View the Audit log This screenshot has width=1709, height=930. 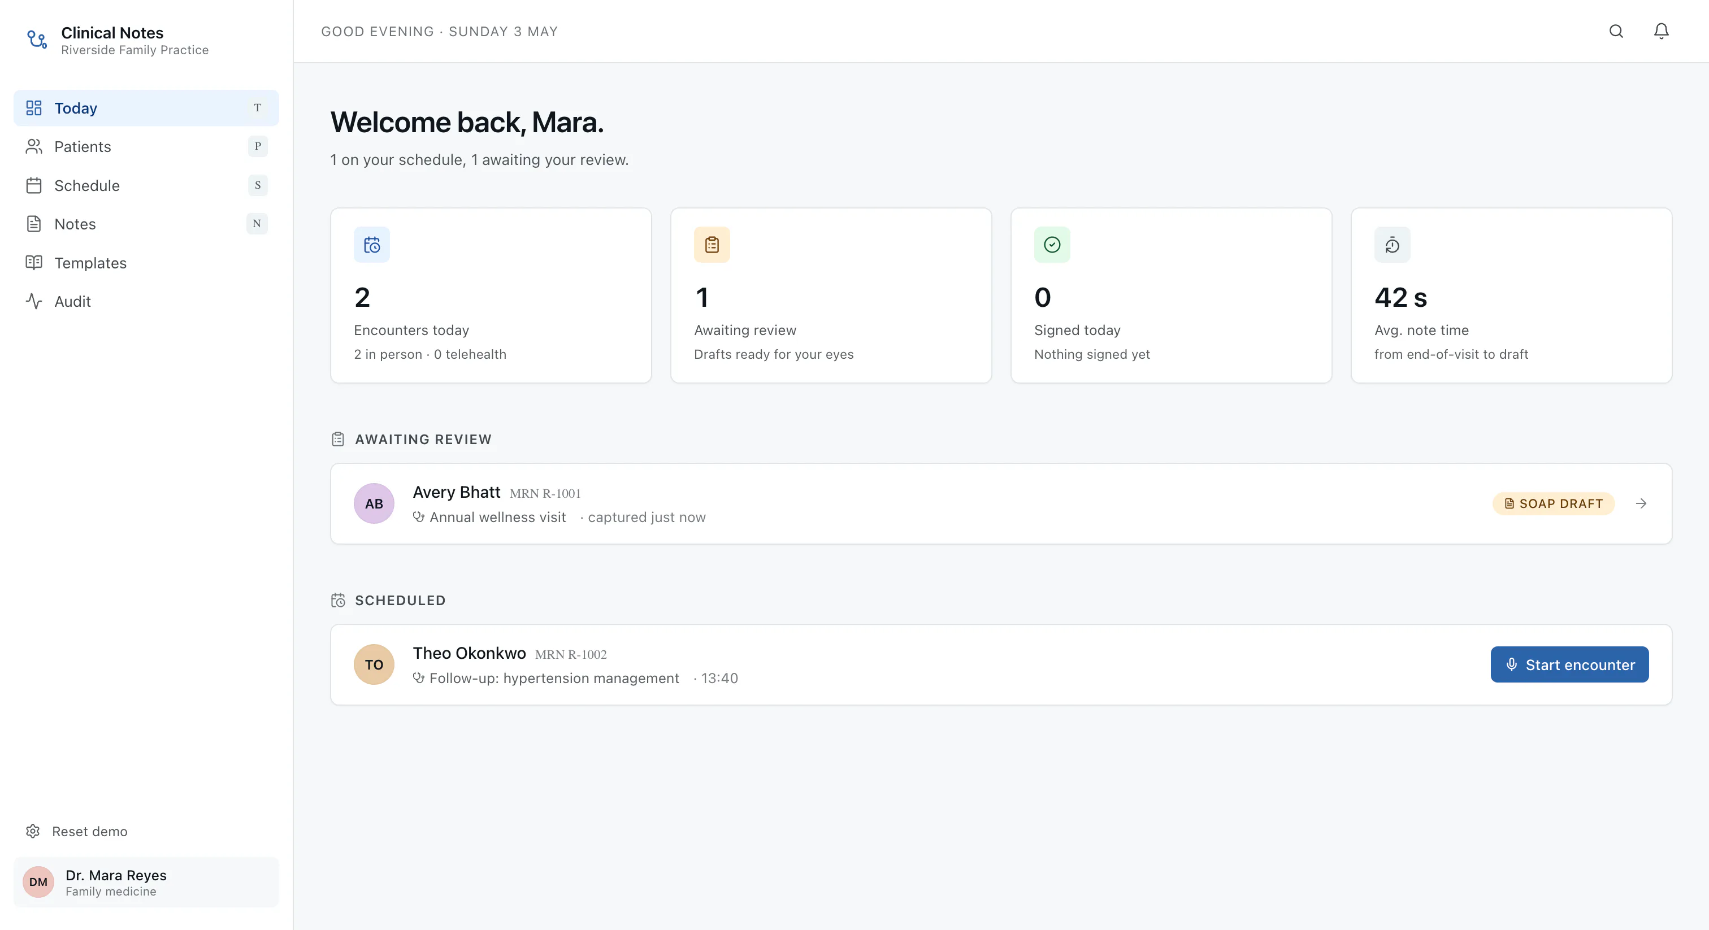[146, 301]
